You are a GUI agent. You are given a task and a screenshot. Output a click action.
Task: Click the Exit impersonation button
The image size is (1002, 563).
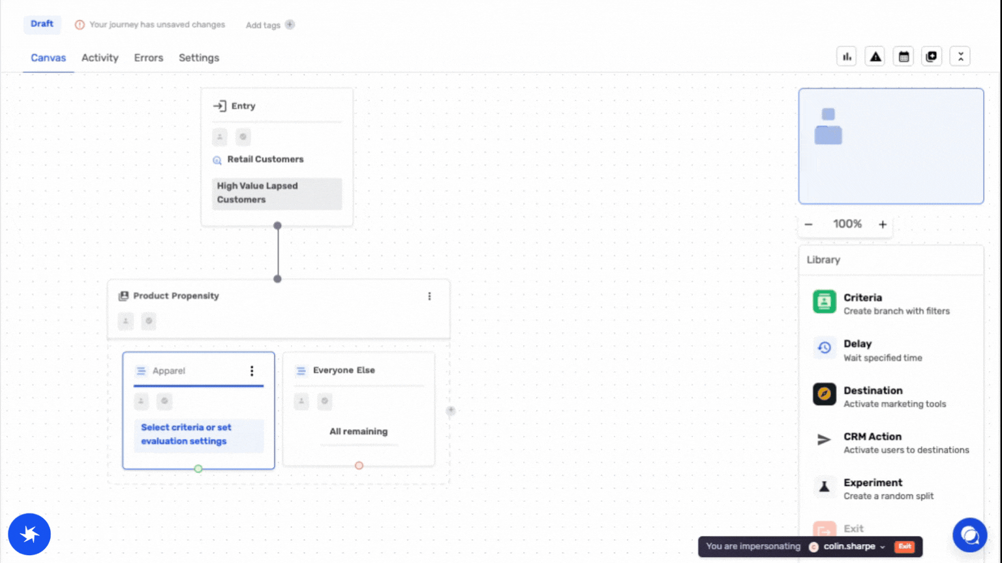click(904, 547)
